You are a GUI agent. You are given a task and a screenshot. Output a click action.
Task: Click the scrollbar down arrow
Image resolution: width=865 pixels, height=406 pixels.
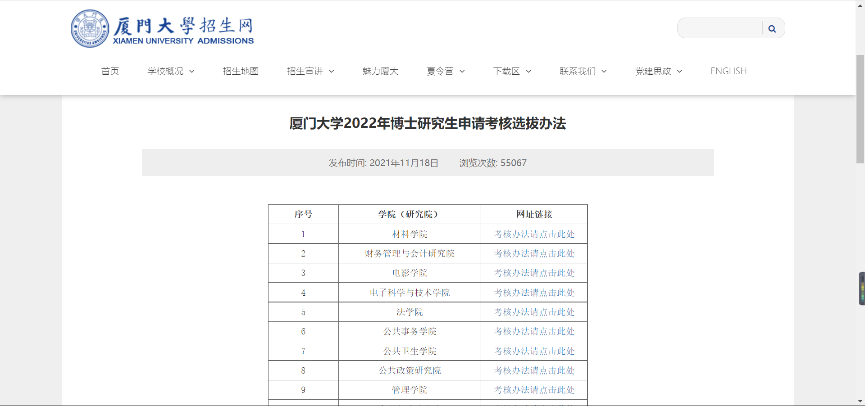(860, 401)
